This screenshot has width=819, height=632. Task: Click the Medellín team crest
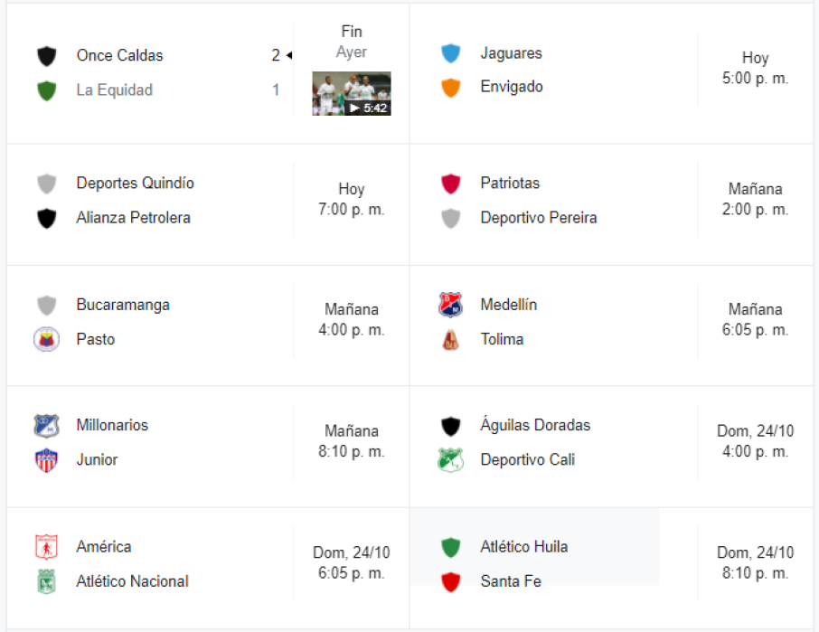point(450,305)
